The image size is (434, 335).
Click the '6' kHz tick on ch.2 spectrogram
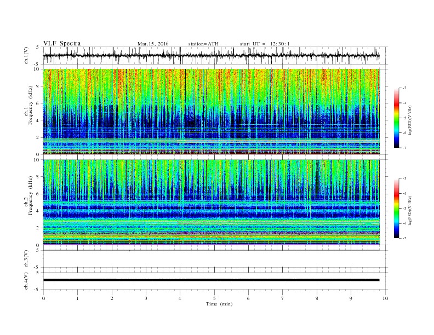(x=38, y=194)
